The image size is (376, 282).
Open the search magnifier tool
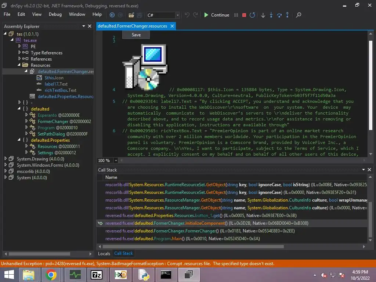(298, 15)
